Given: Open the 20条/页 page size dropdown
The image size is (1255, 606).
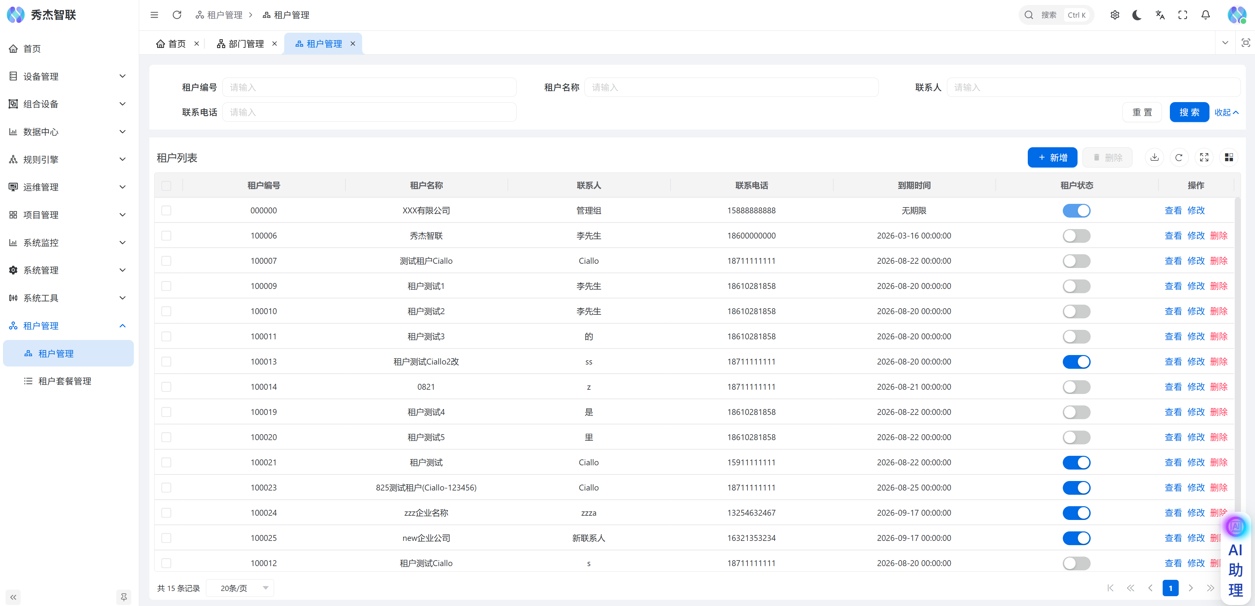Looking at the screenshot, I should point(240,588).
